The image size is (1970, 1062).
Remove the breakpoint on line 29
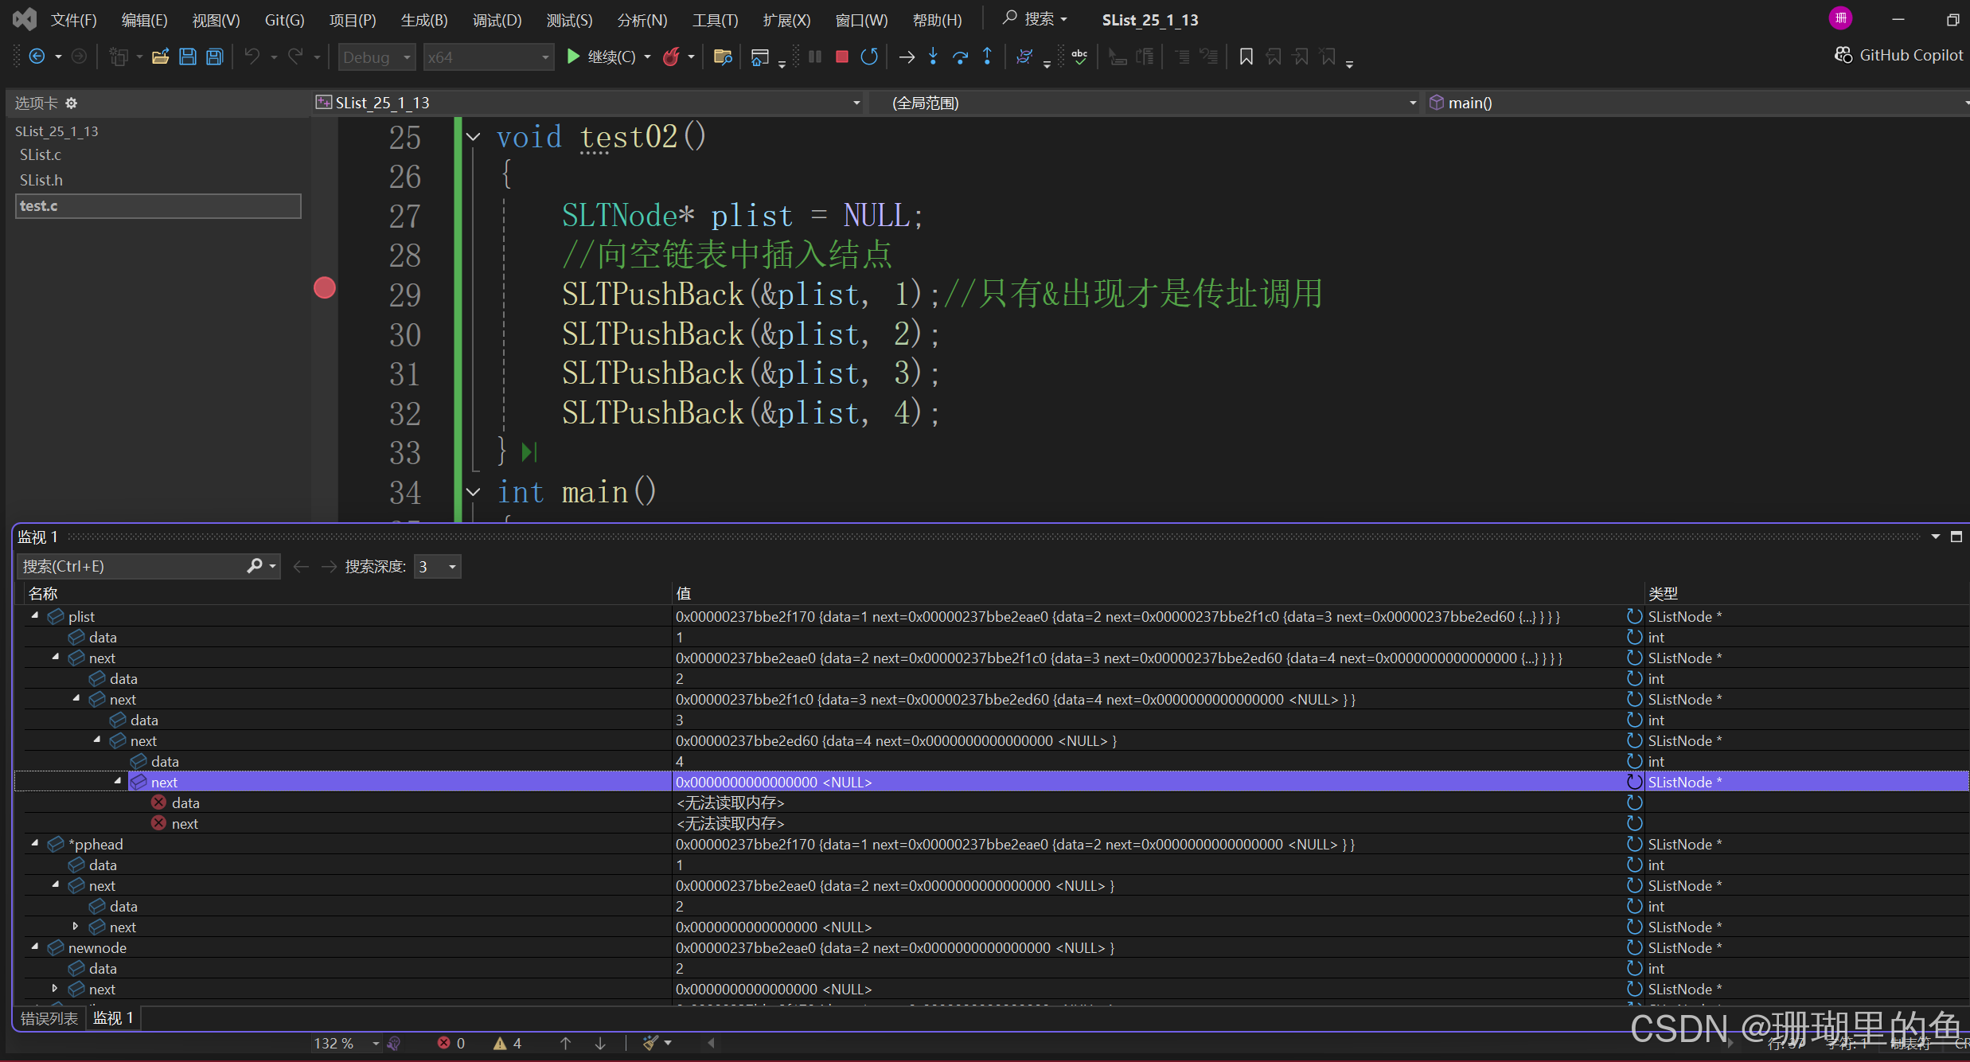point(324,288)
